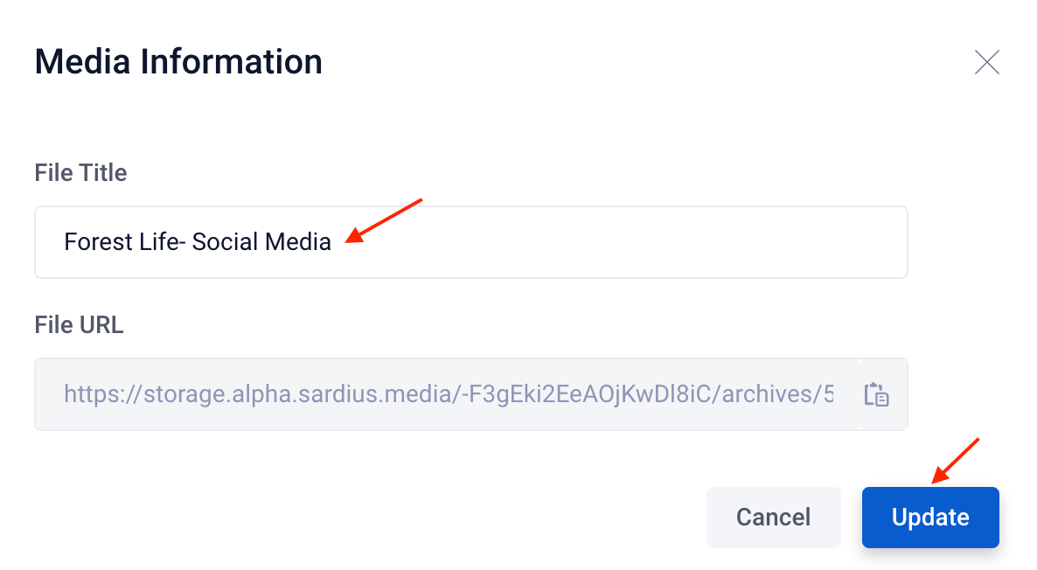Close the Media Information dialog
Screen dimensions: 1037x570
[x=987, y=62]
